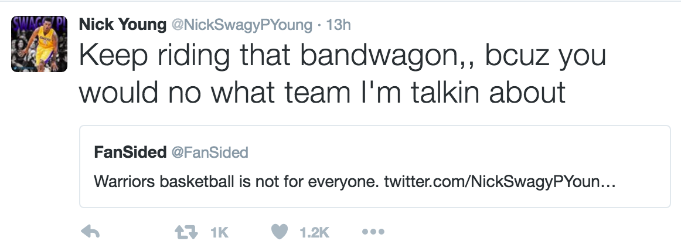Open the FanSided account name
Viewport: 681px width, 251px height.
point(130,152)
